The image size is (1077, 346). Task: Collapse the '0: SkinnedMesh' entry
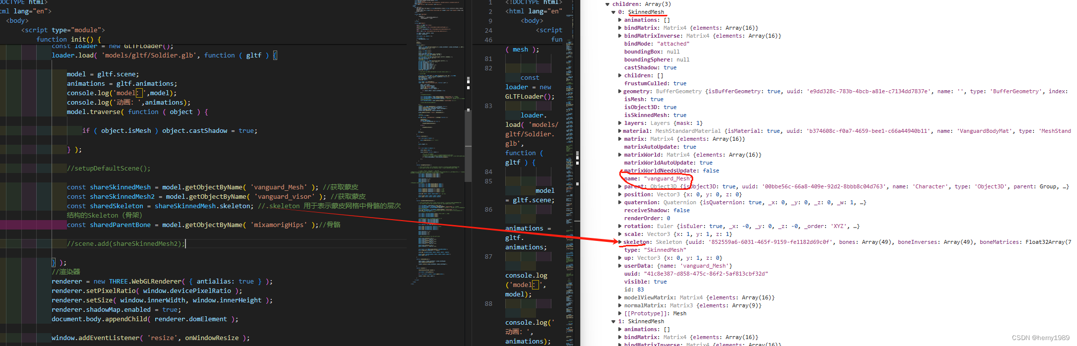(613, 12)
